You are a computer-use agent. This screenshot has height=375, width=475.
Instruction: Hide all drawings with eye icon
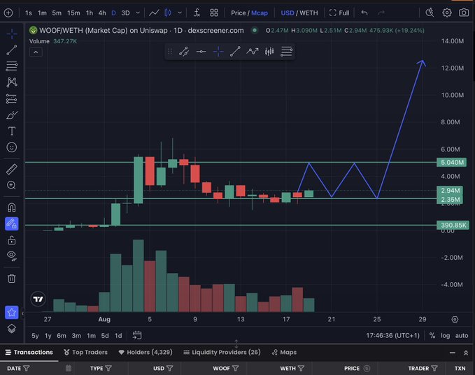coord(11,256)
